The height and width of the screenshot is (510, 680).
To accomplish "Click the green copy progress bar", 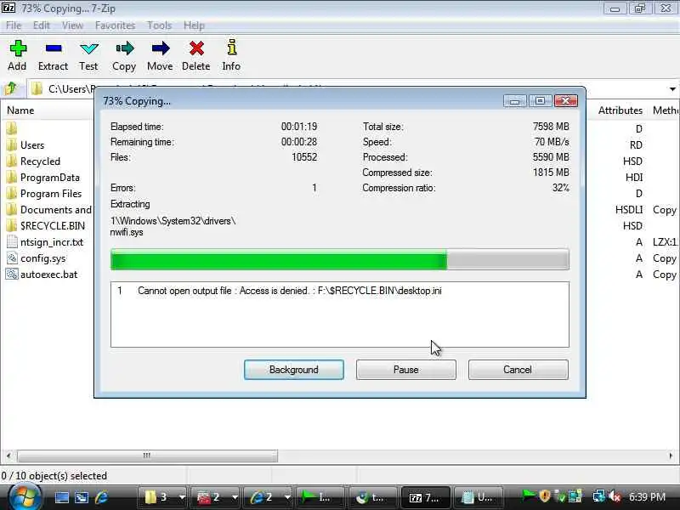I will pyautogui.click(x=339, y=260).
